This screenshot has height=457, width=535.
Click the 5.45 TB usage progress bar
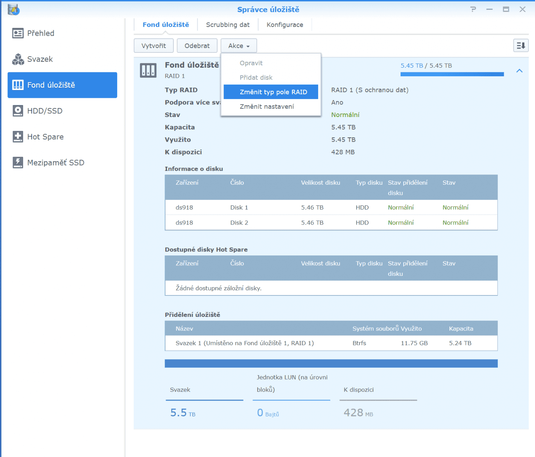click(x=452, y=74)
